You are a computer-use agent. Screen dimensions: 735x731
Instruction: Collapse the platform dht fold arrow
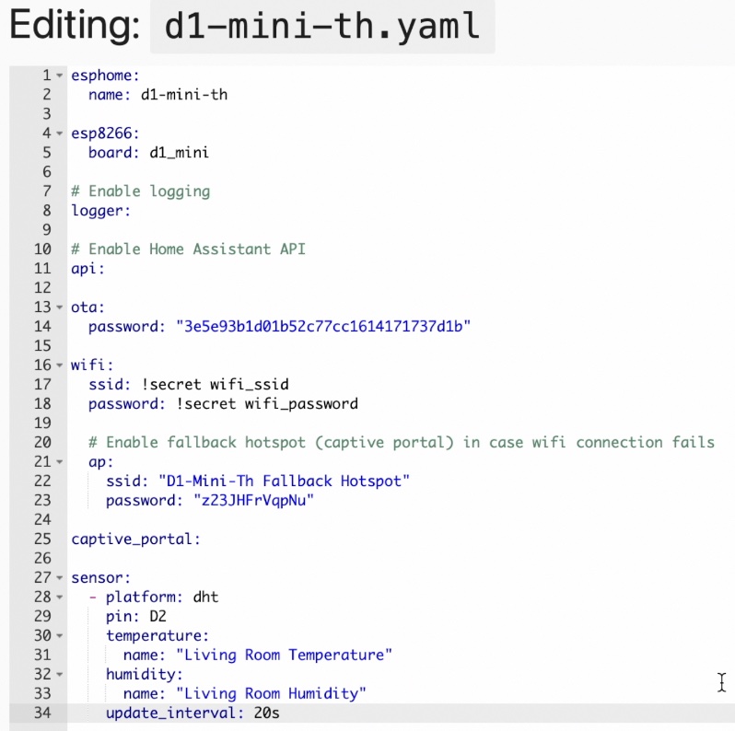tap(60, 597)
